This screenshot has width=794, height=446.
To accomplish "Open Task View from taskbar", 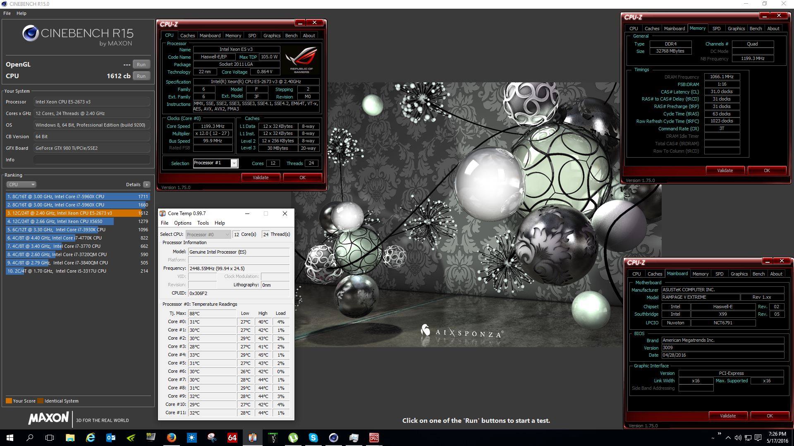I will pos(50,438).
